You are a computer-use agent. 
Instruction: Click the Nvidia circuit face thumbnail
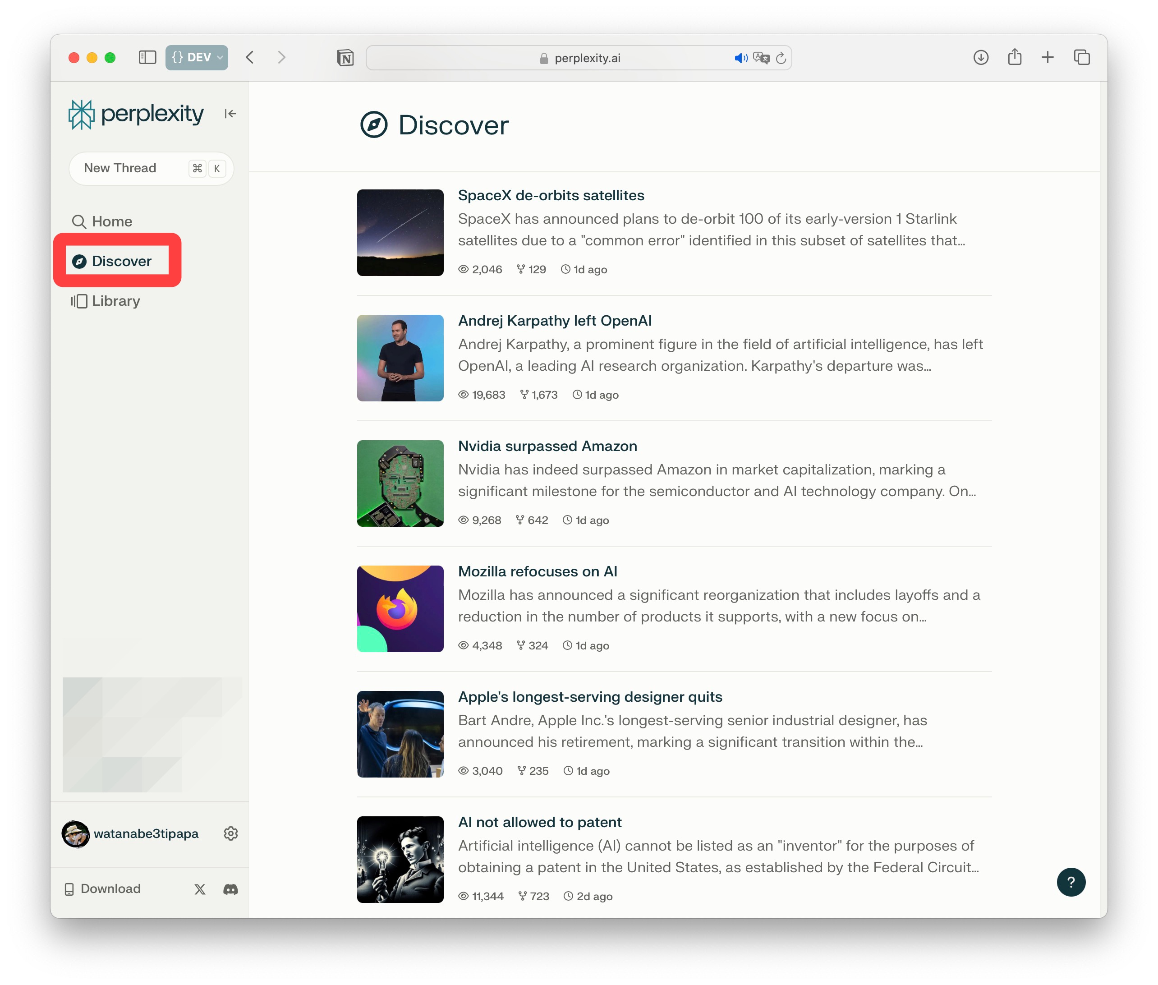(x=400, y=483)
